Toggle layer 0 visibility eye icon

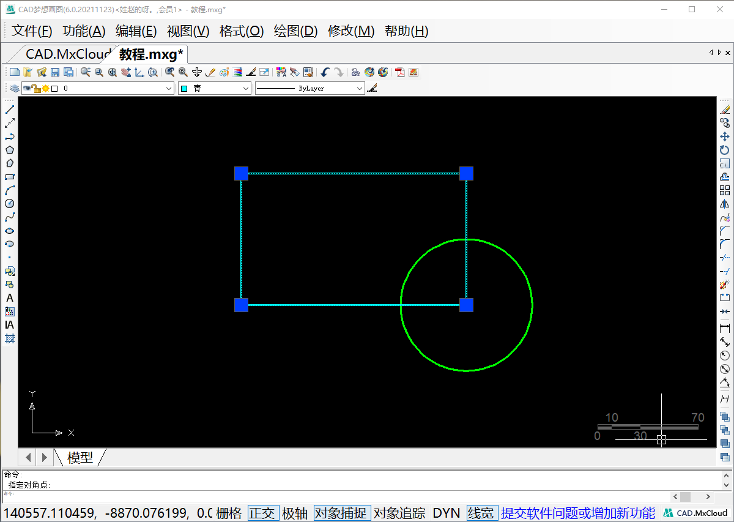(x=27, y=88)
